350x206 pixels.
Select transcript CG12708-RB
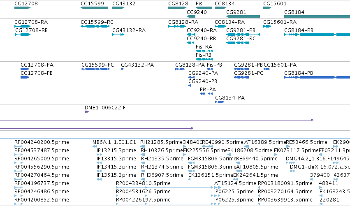[23, 35]
